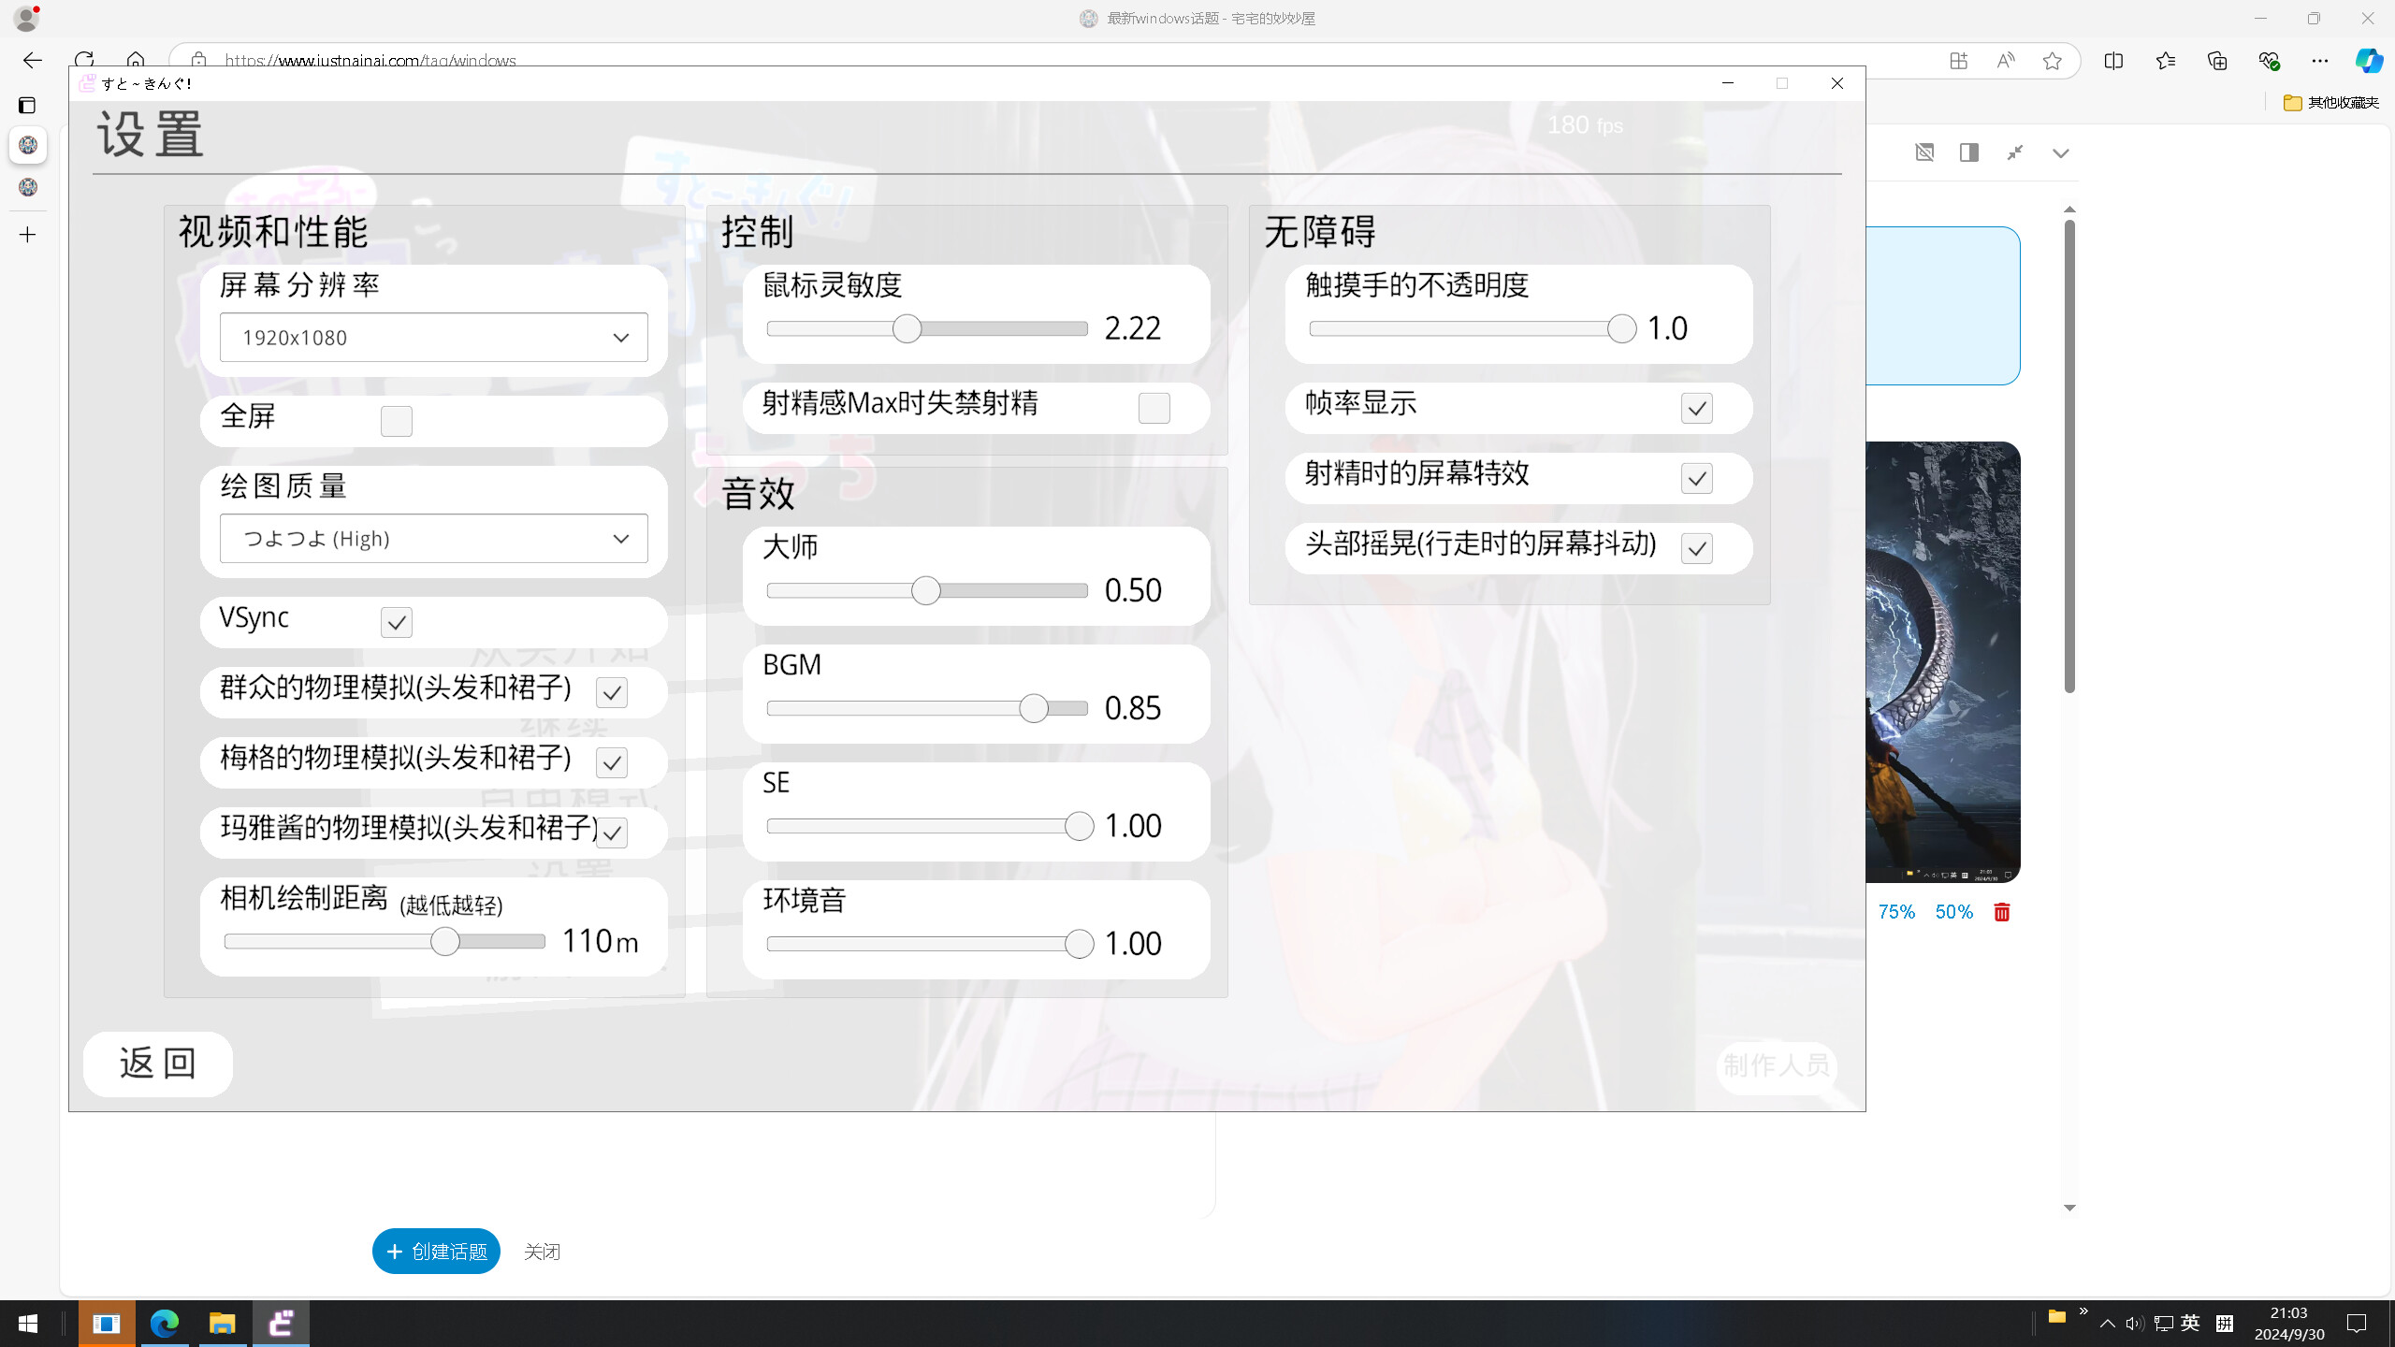Open the browser home page icon
Screen dimensions: 2395x1347
coord(136,58)
